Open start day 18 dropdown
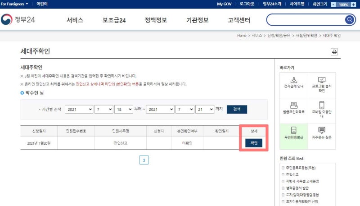Viewport: 360px width, 206px height. pos(123,110)
